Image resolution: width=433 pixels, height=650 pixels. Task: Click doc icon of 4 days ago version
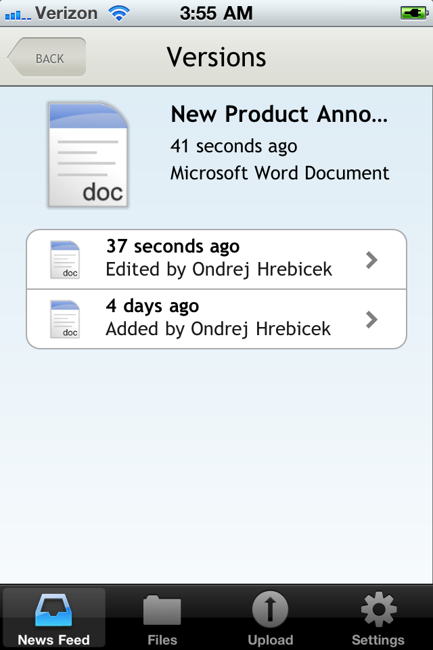click(65, 319)
